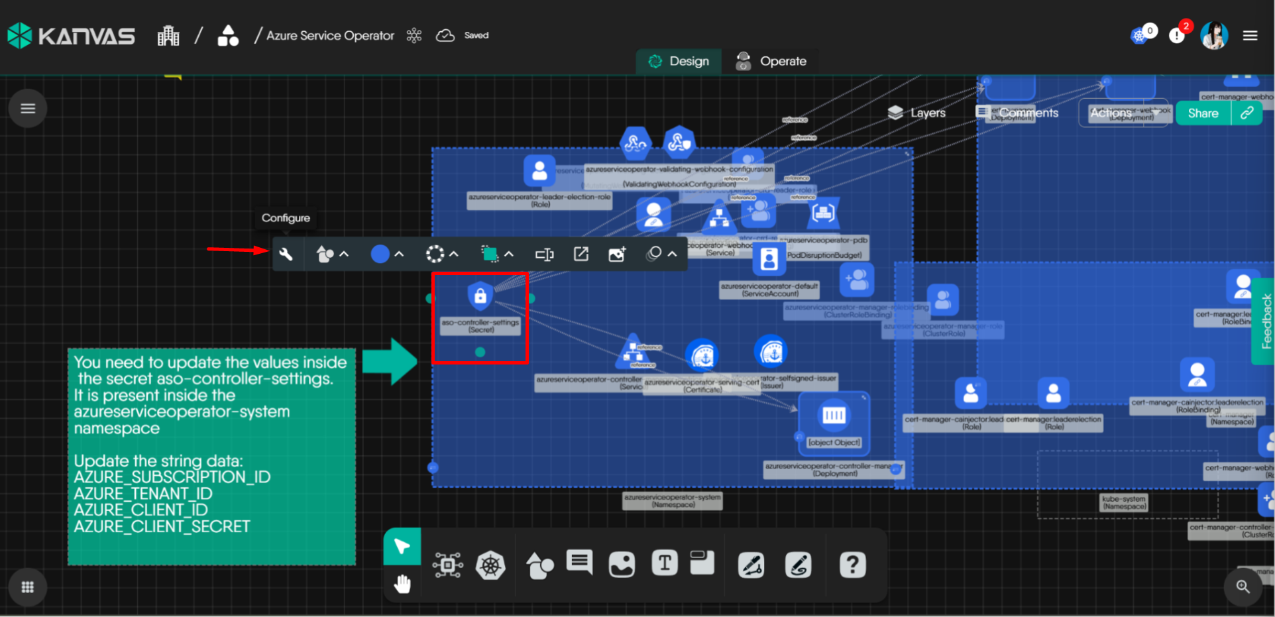Open the circuit-chip components tool
This screenshot has width=1275, height=617.
(447, 565)
